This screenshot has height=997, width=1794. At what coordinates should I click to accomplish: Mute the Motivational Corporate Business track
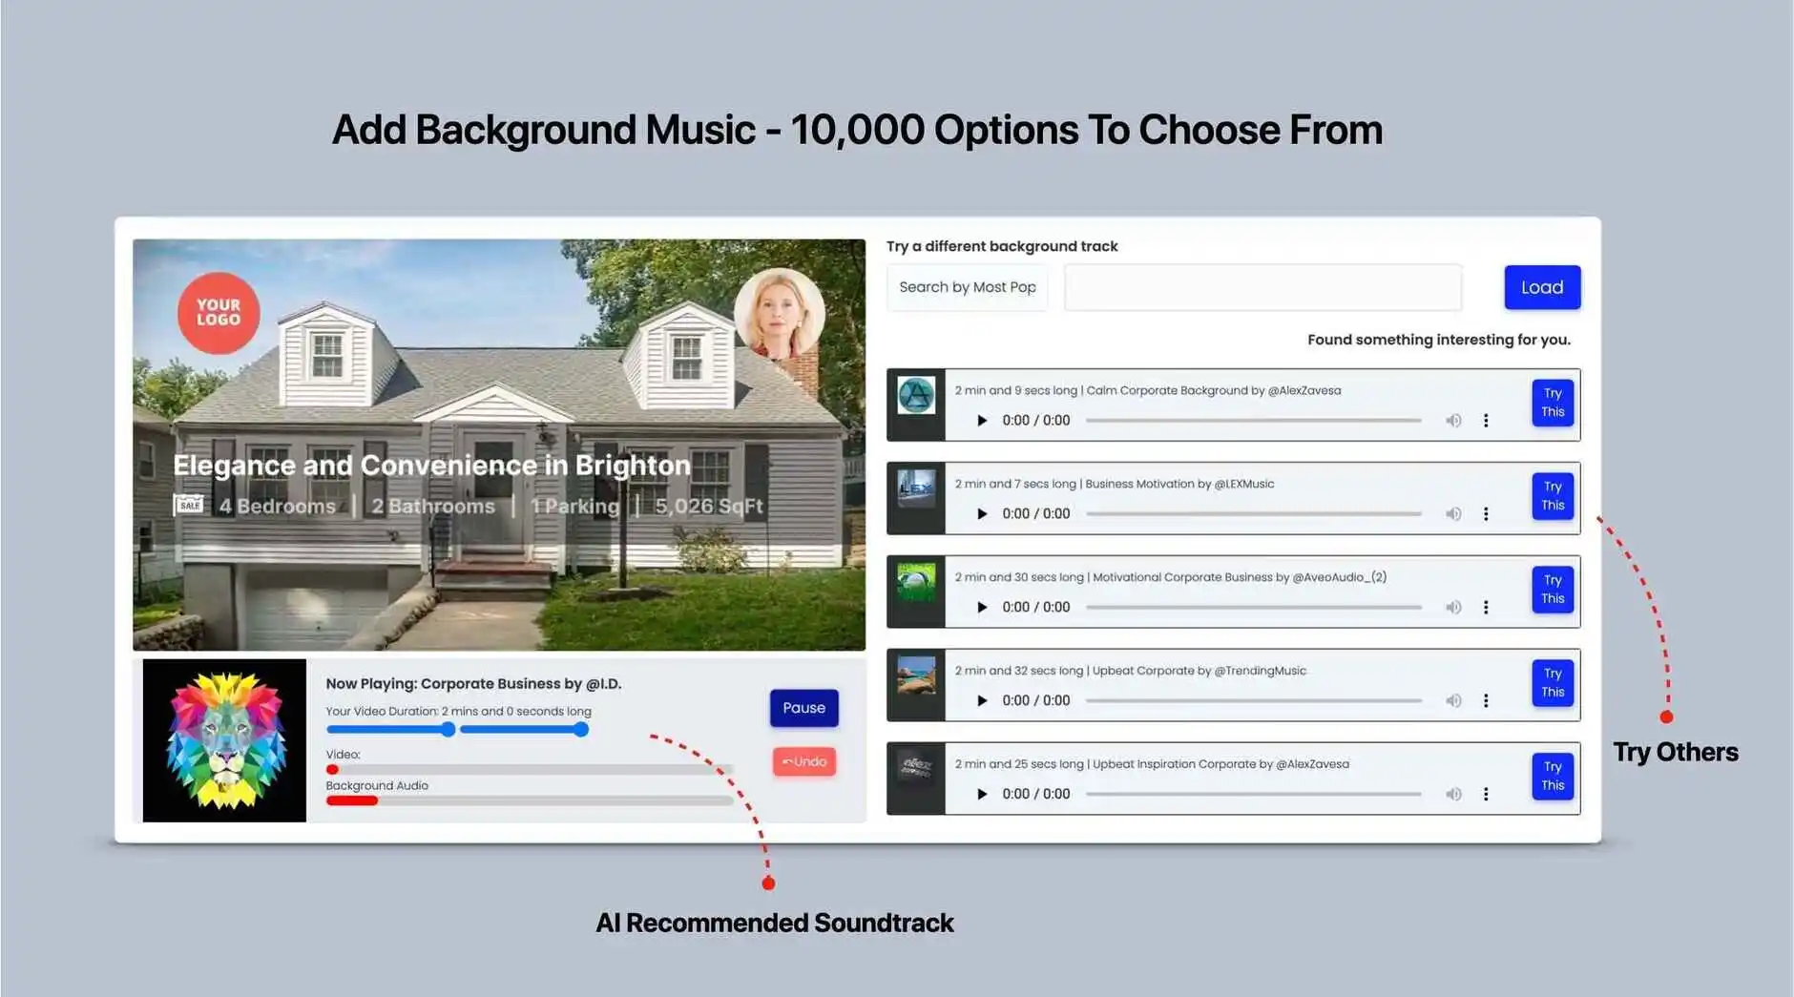[x=1453, y=607]
